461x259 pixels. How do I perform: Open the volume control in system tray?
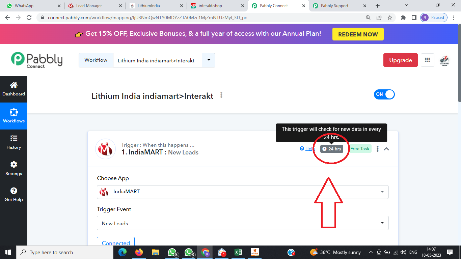[x=403, y=252]
